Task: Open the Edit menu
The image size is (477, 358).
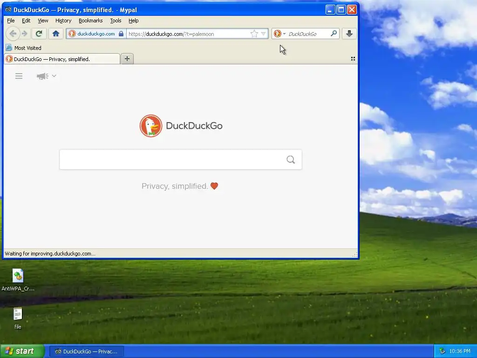Action: (26, 21)
